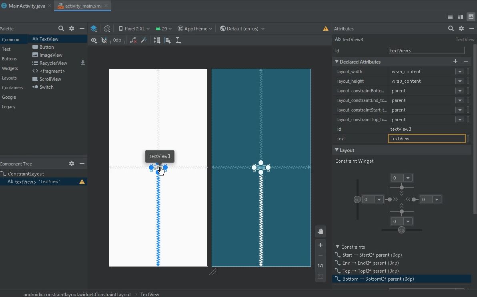Search the Palette with the magnifier icon
Image resolution: width=477 pixels, height=297 pixels.
(x=61, y=29)
